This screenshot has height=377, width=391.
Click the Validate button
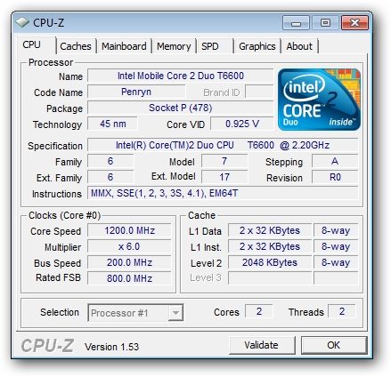click(x=262, y=345)
